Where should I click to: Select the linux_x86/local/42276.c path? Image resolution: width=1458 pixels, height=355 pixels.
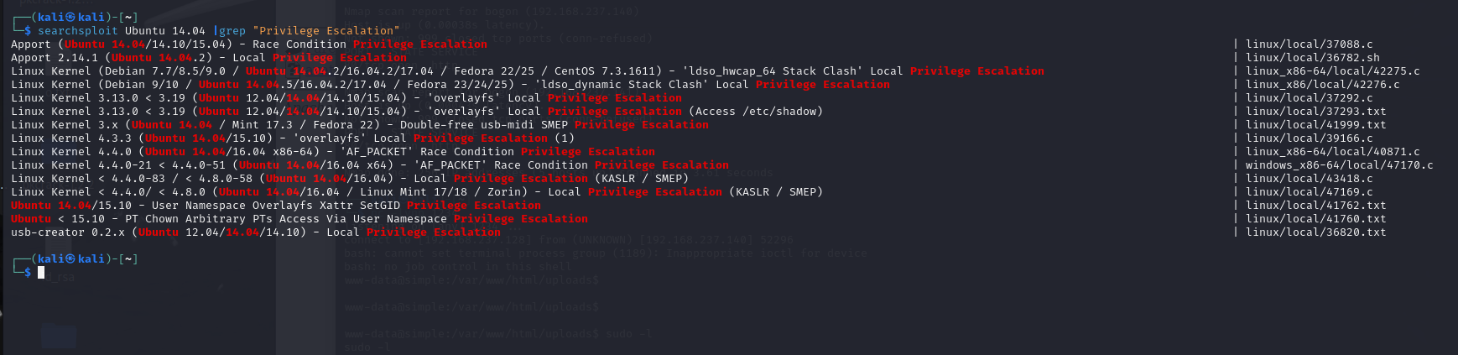1323,84
